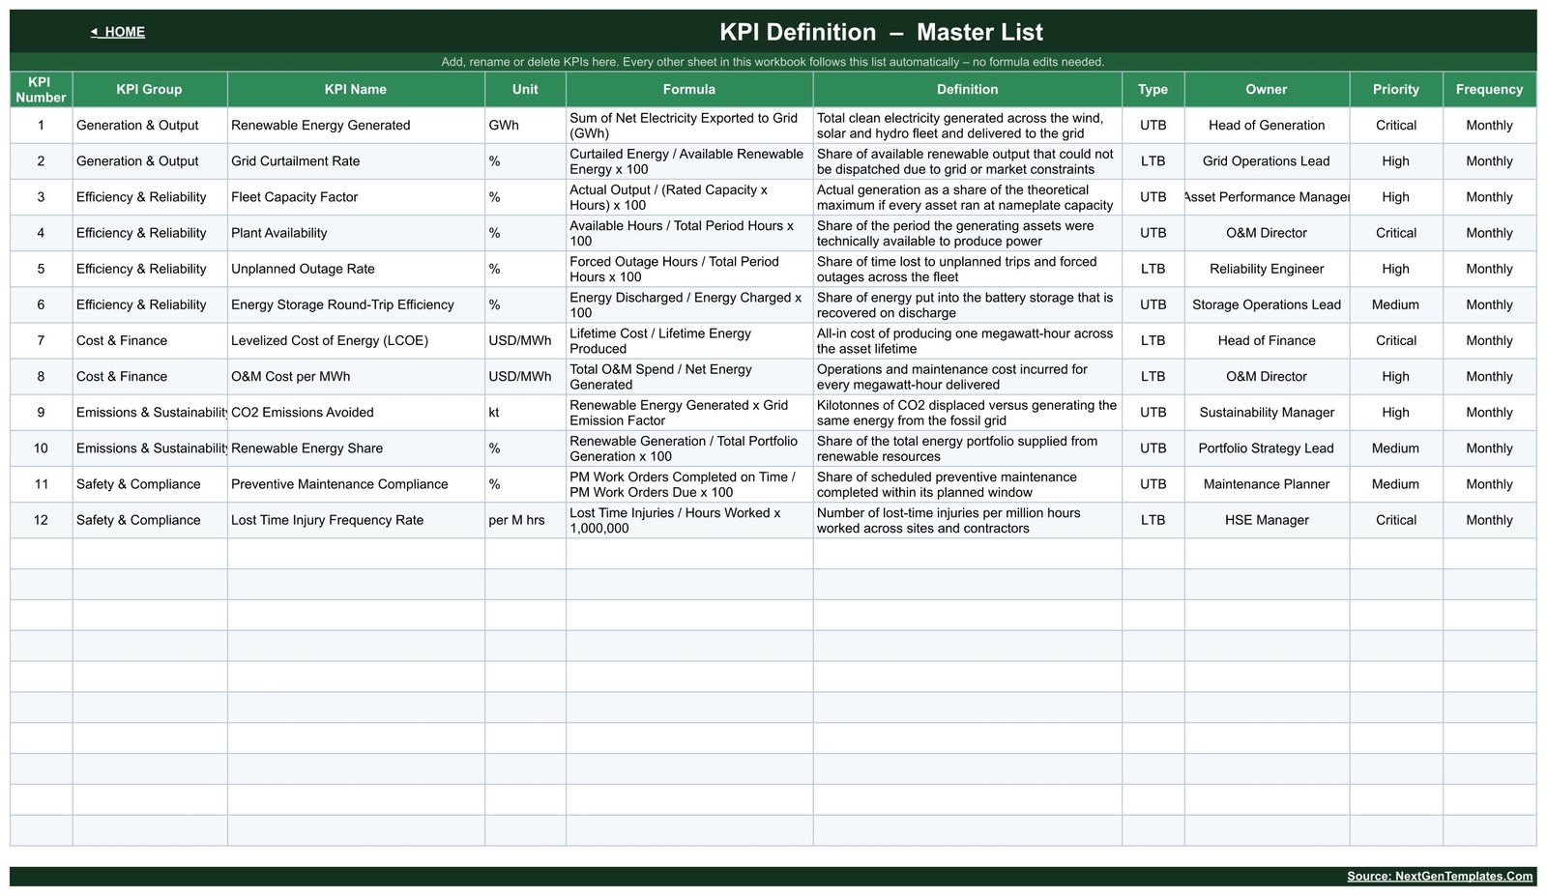Click 'Energy Storage Round-Trip Efficiency' cell
This screenshot has height=896, width=1547.
tap(356, 304)
